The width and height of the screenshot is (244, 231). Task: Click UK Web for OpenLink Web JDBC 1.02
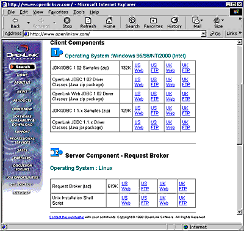click(x=170, y=97)
